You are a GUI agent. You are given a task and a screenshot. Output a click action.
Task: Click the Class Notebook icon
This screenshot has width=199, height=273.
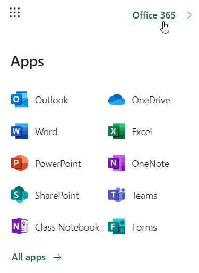pos(20,226)
